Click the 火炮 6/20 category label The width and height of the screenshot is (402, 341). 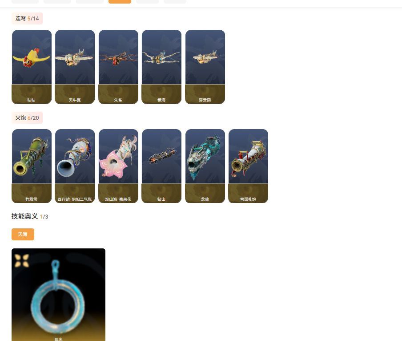(27, 118)
